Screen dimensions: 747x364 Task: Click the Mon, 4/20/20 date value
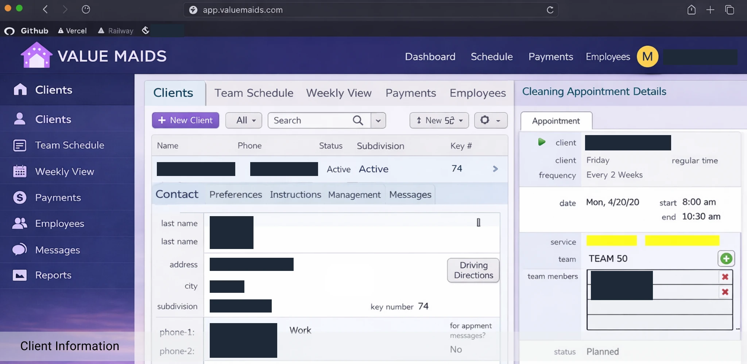coord(613,202)
